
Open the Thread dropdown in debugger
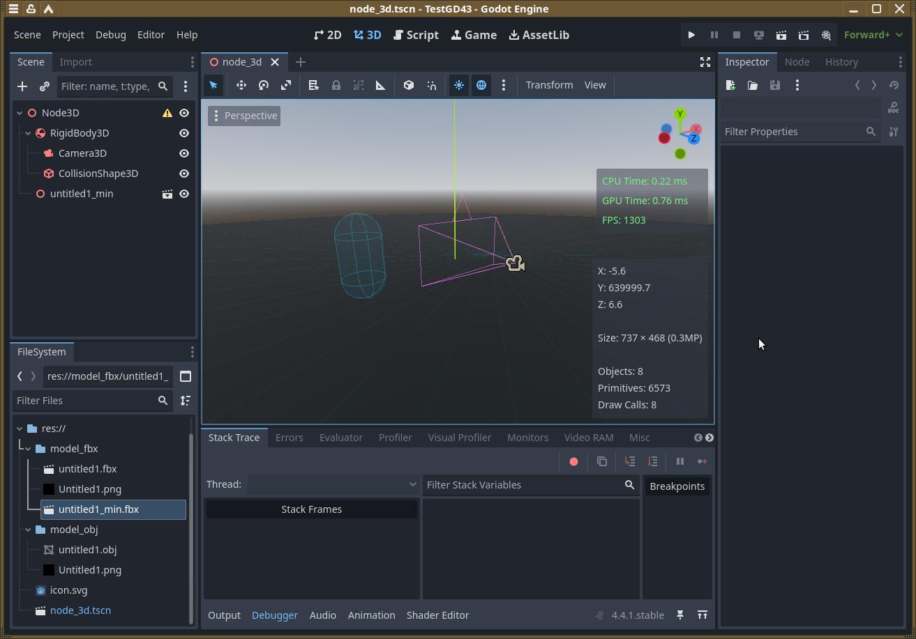coord(333,484)
